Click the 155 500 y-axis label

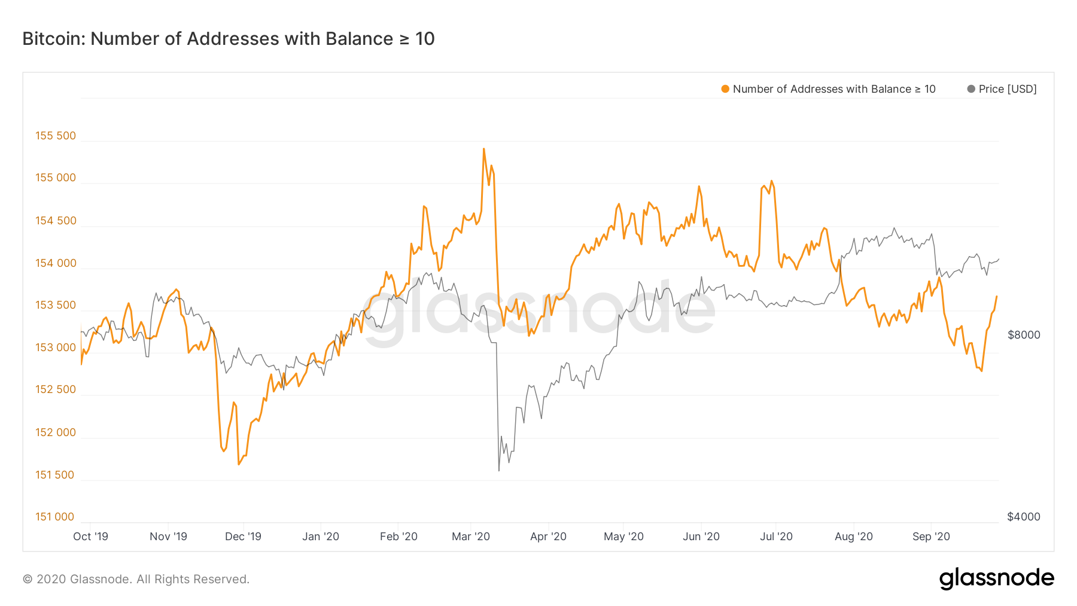point(56,136)
